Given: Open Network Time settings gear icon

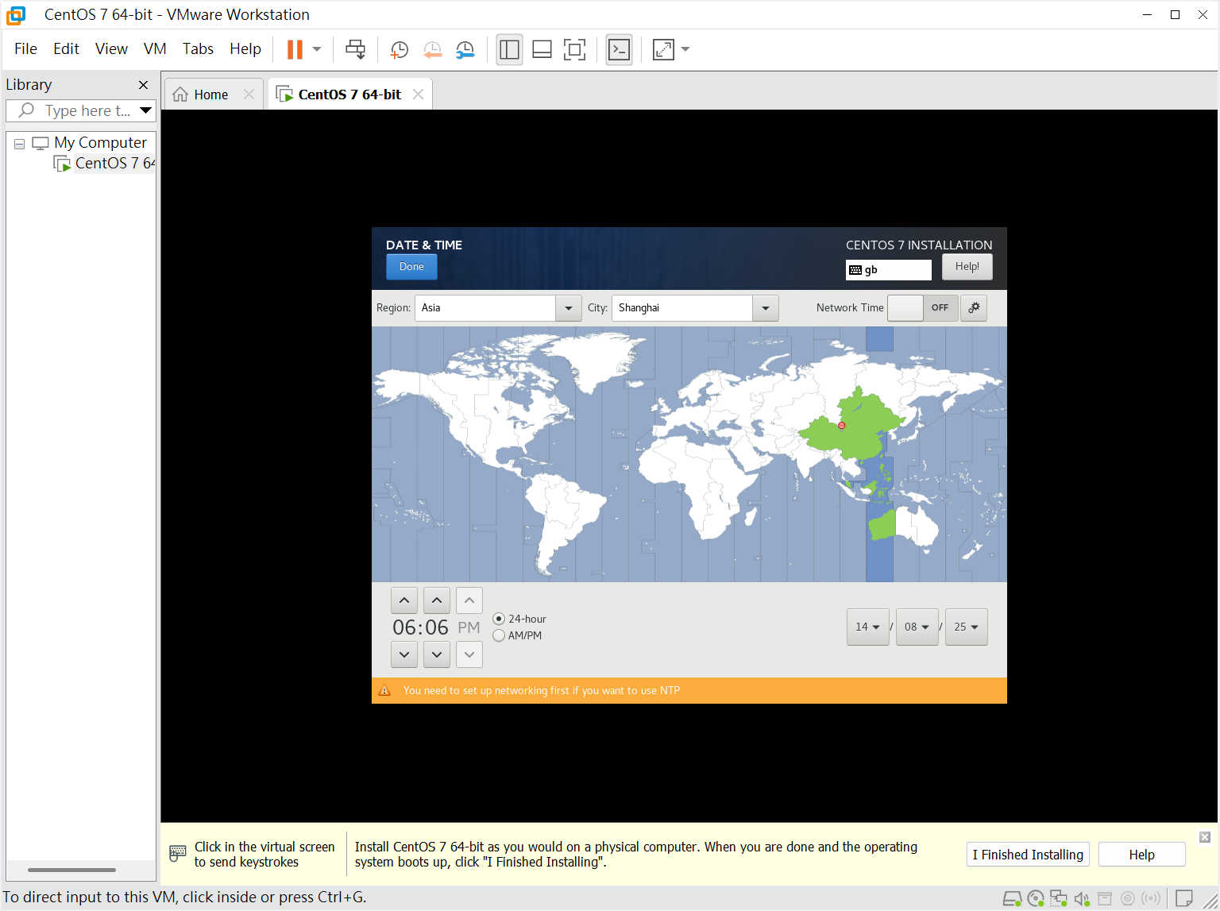Looking at the screenshot, I should [974, 307].
